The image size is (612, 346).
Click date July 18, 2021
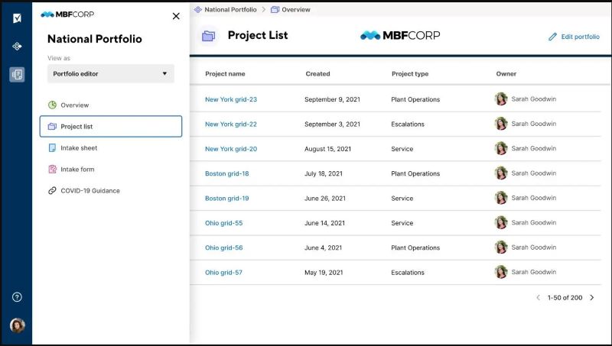[x=323, y=174]
